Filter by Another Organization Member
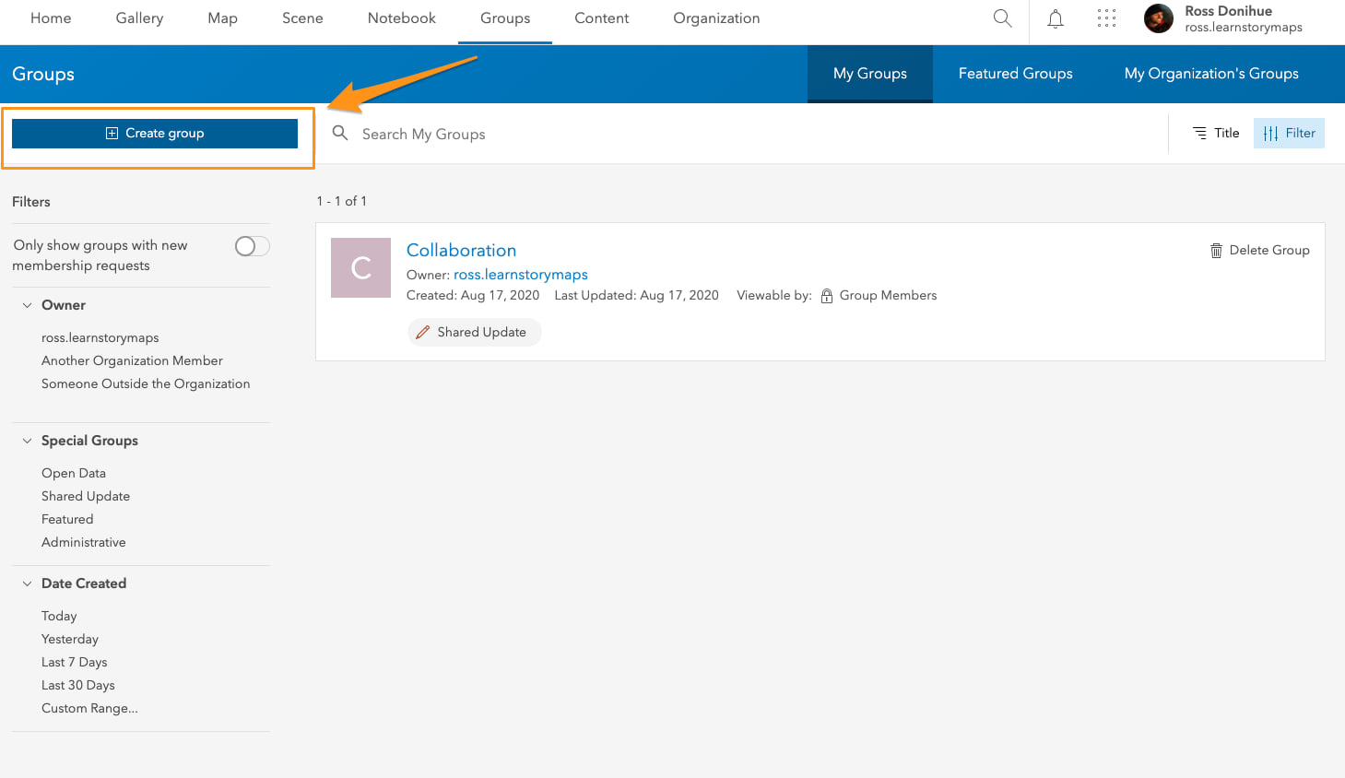 click(x=132, y=360)
